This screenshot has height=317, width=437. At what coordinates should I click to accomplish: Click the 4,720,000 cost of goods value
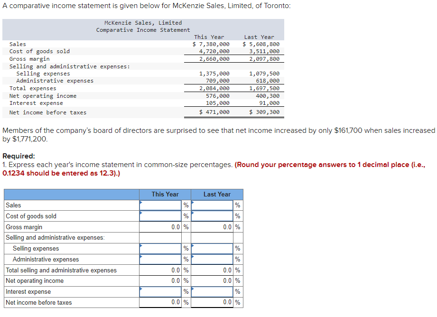pos(214,51)
